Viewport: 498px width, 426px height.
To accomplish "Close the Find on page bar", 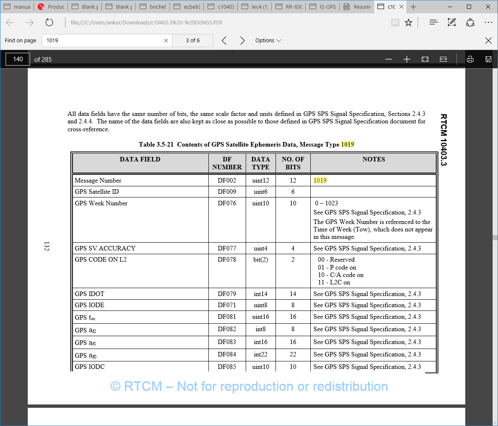I will pyautogui.click(x=488, y=41).
